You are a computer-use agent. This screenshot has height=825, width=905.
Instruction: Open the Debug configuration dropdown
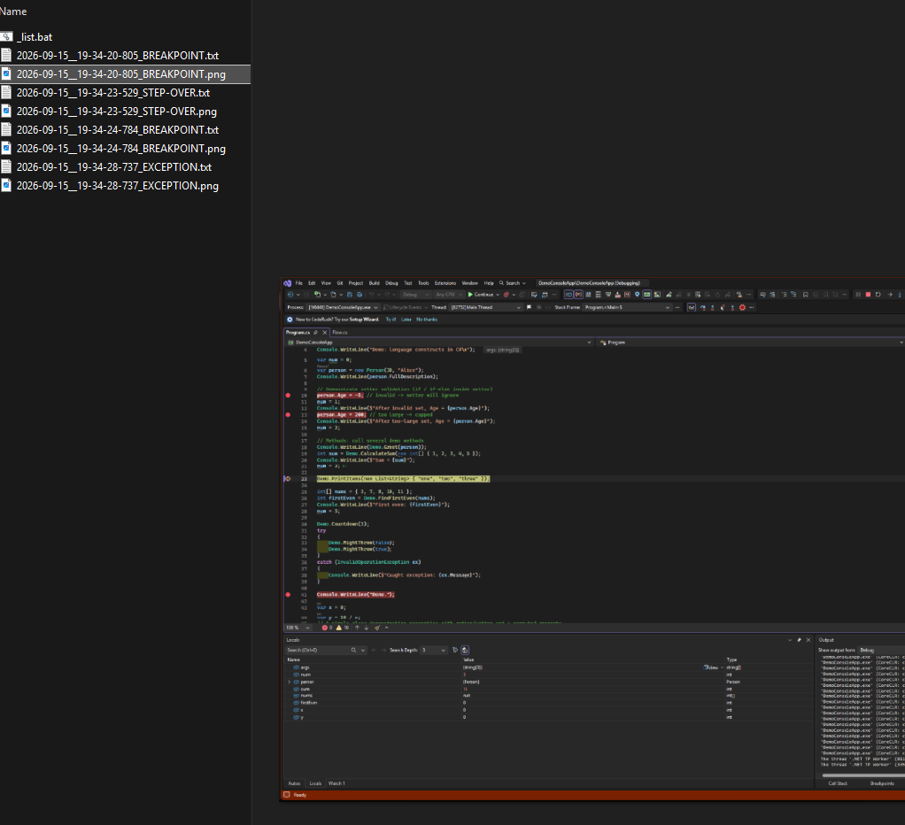[415, 294]
